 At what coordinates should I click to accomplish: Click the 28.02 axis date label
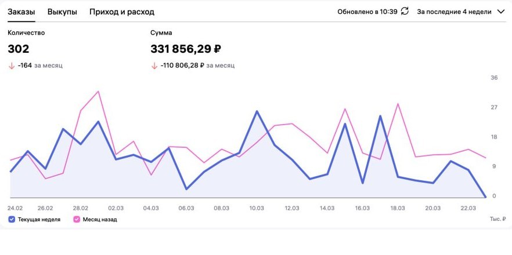[x=80, y=208]
